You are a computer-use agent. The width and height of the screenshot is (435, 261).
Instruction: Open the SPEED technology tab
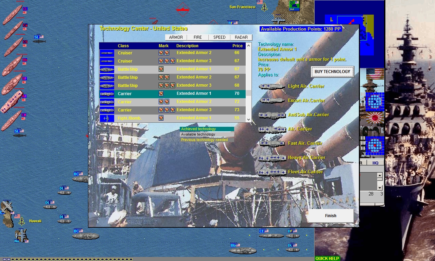pos(220,37)
